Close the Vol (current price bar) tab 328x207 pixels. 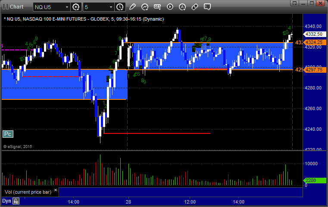56,190
